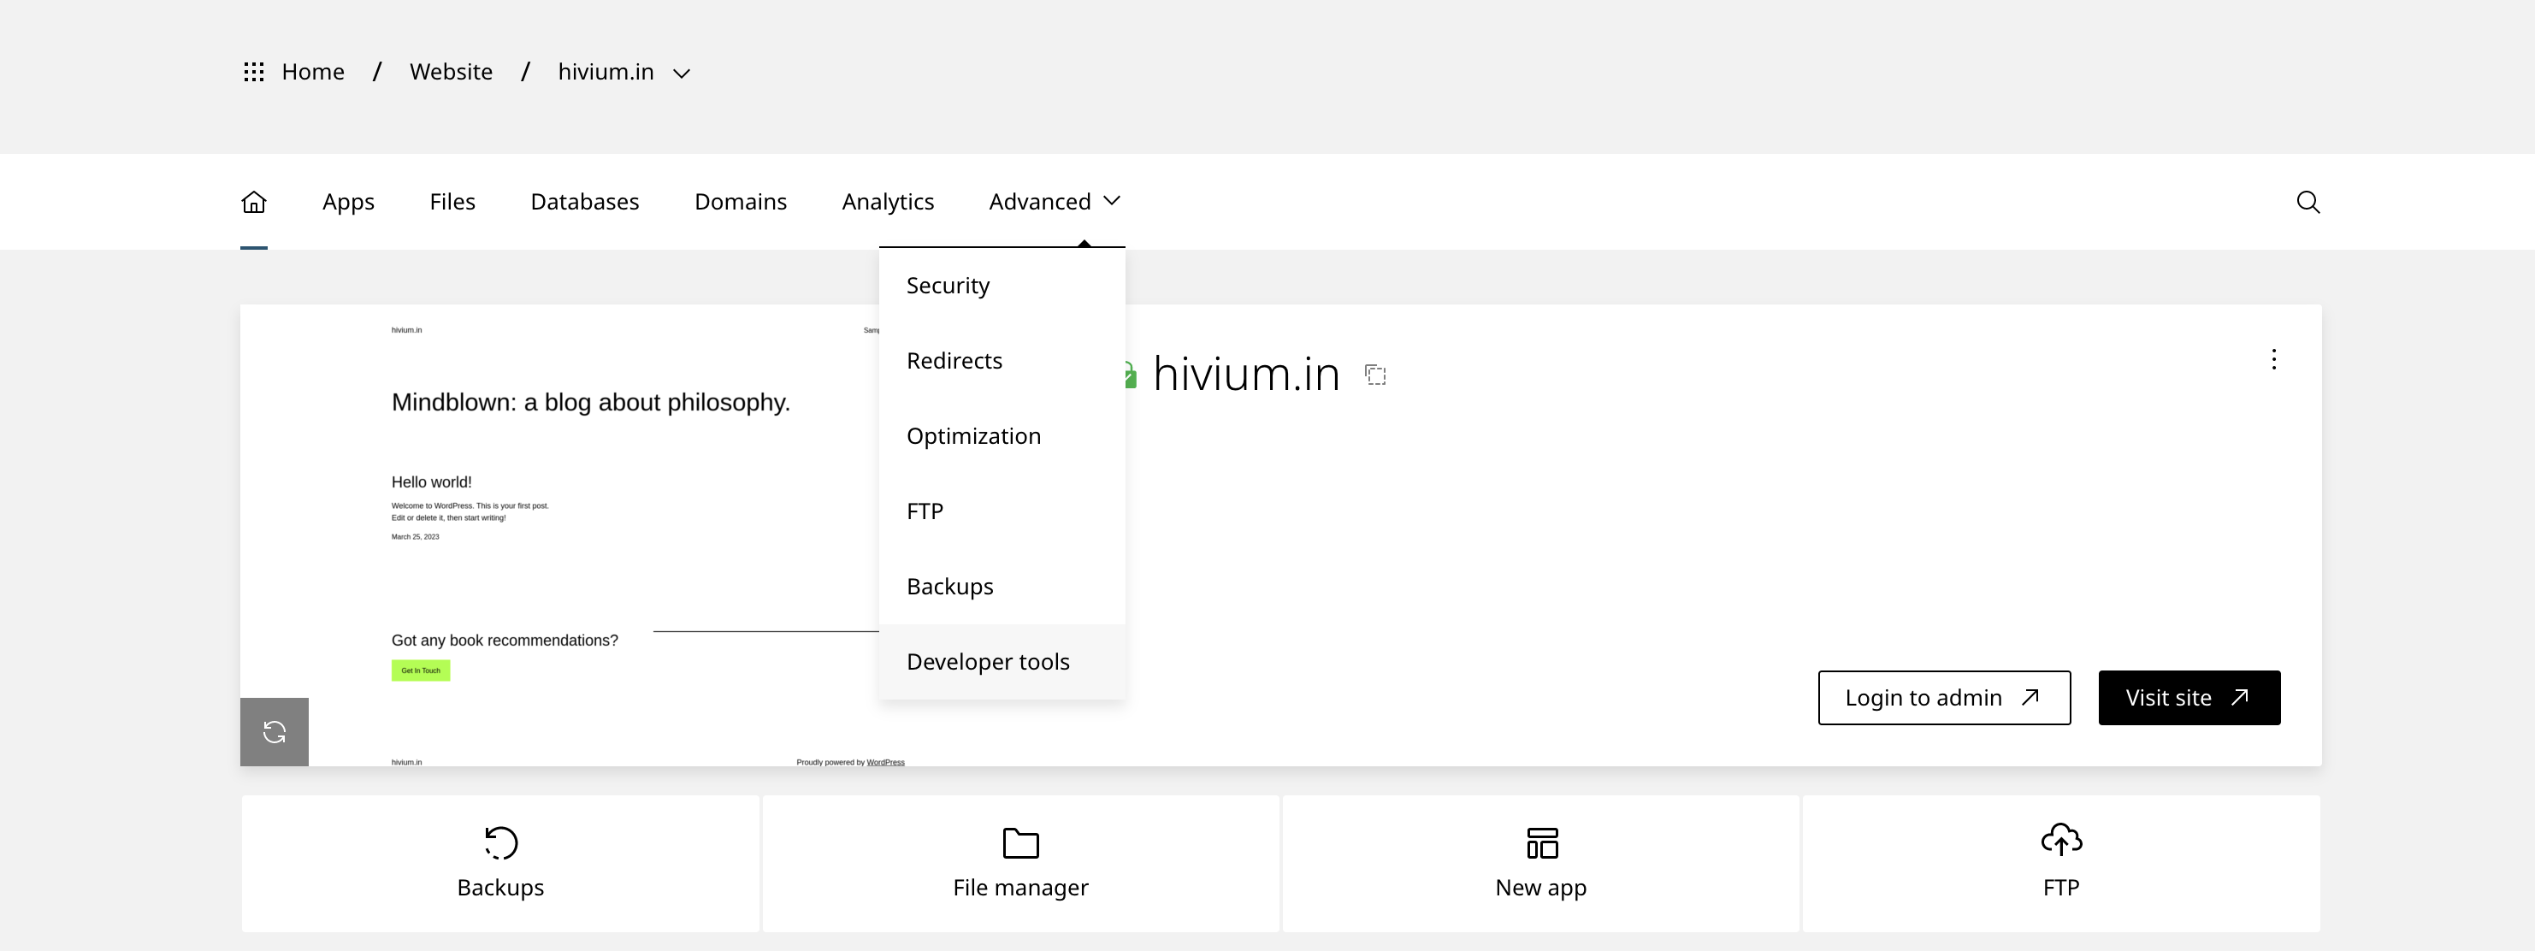Click the Login to admin button
2535x951 pixels.
(1942, 698)
